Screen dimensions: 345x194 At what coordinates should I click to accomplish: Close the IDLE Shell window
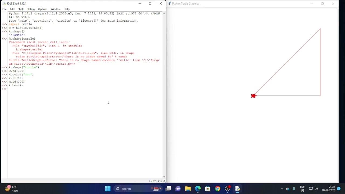tap(161, 4)
